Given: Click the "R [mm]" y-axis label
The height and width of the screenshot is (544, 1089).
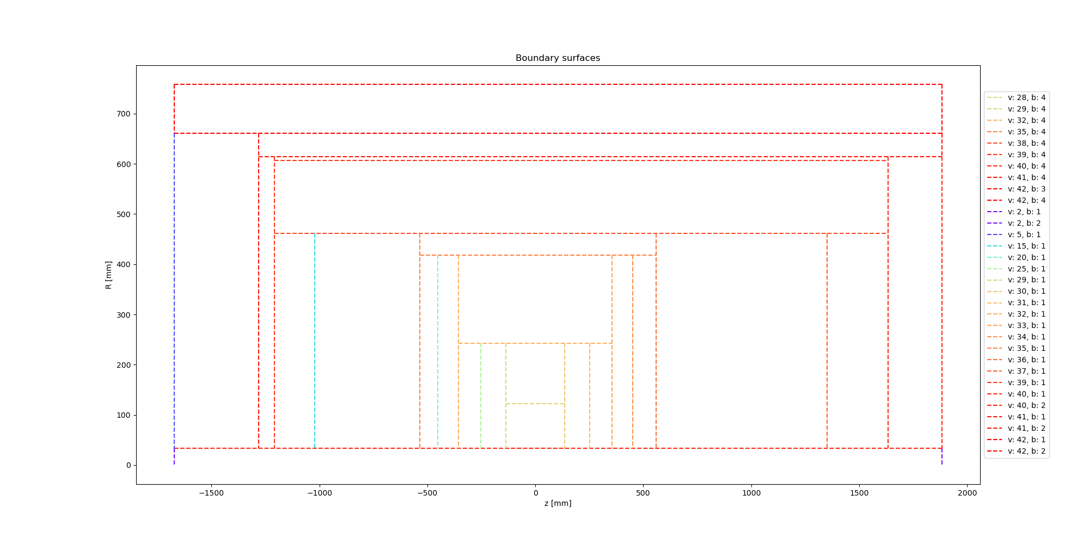Looking at the screenshot, I should point(108,275).
